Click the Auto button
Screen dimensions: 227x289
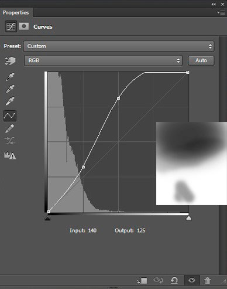(x=201, y=60)
